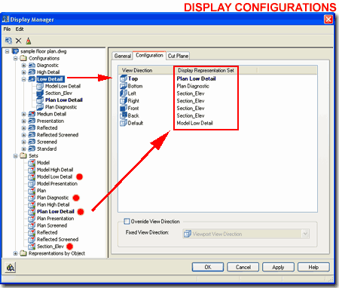Click the Default view direction cube icon
The height and width of the screenshot is (288, 339).
click(x=124, y=123)
